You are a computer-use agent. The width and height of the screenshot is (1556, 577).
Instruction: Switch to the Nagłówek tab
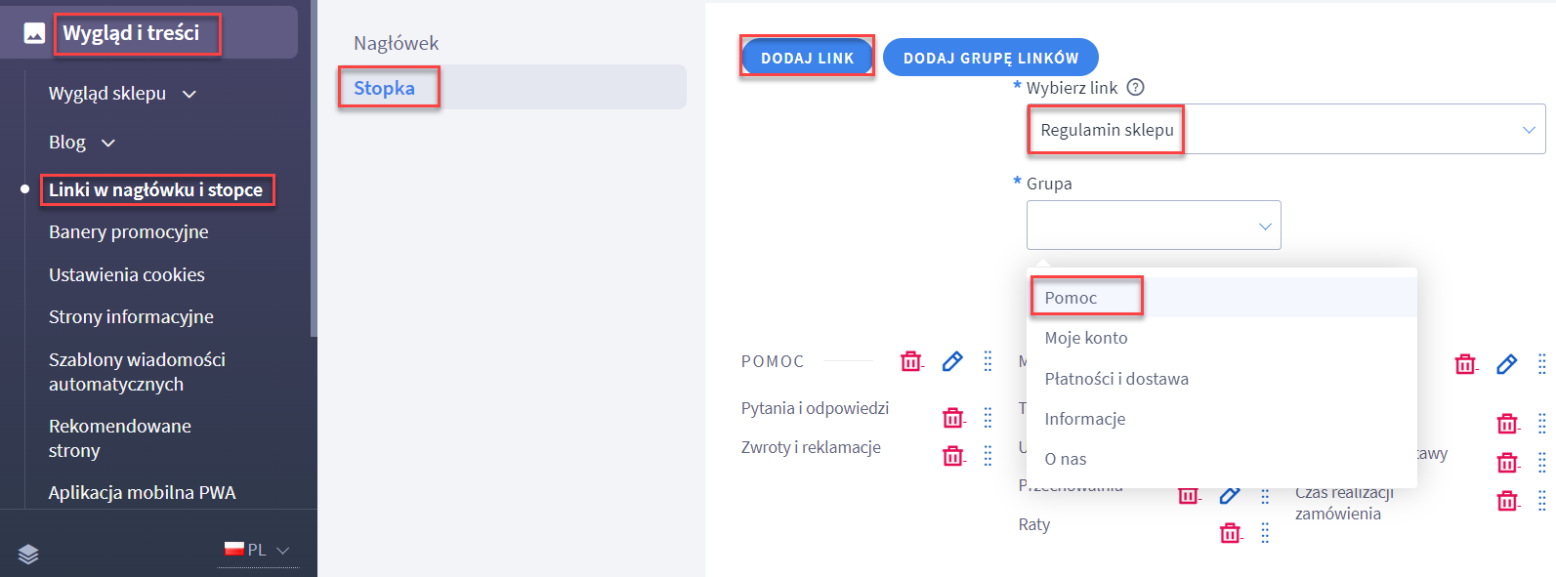(x=397, y=43)
